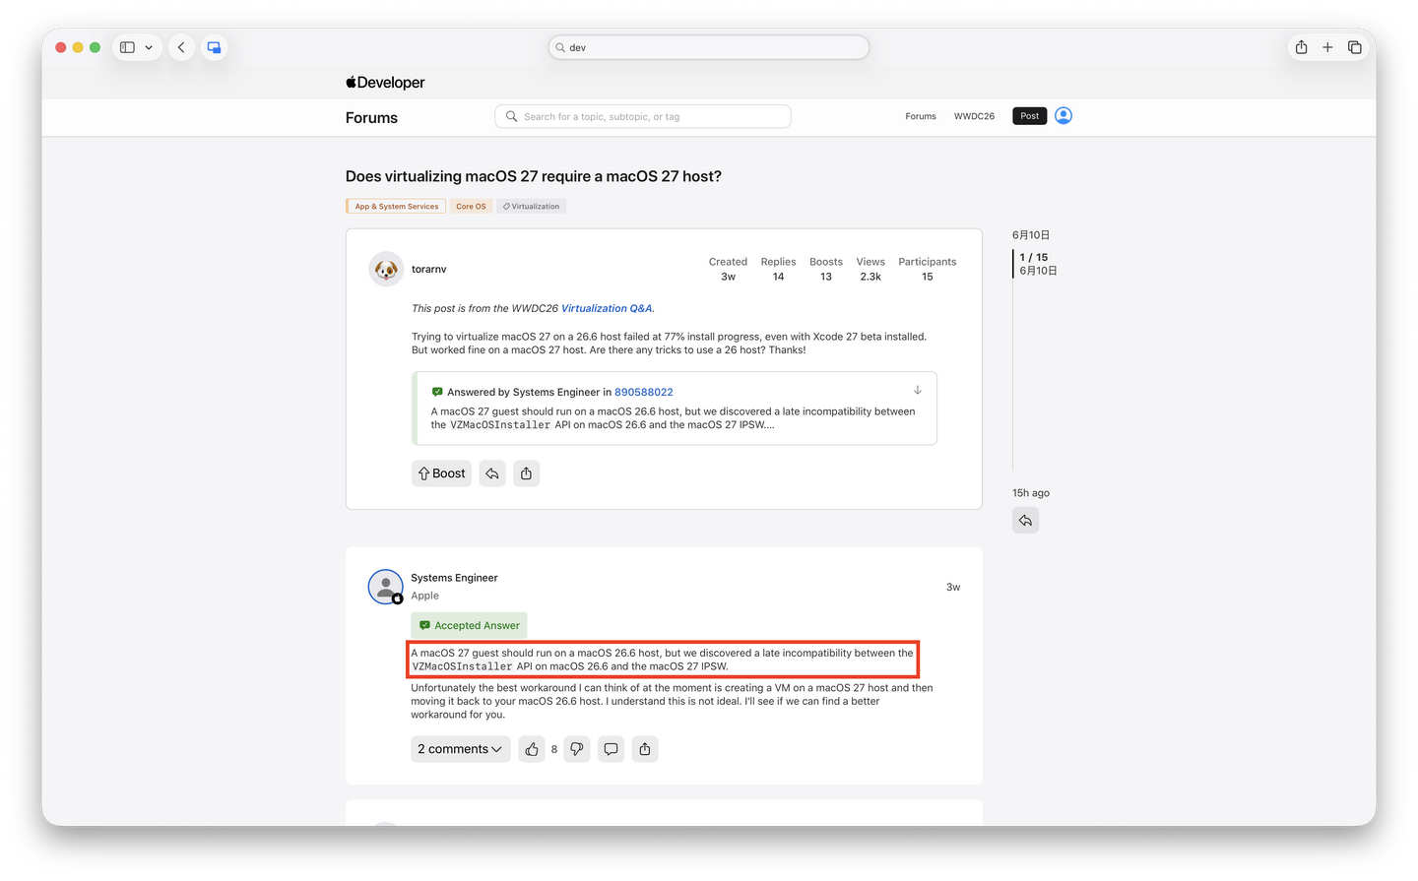Open Safari Share toolbar icon

(x=1301, y=47)
